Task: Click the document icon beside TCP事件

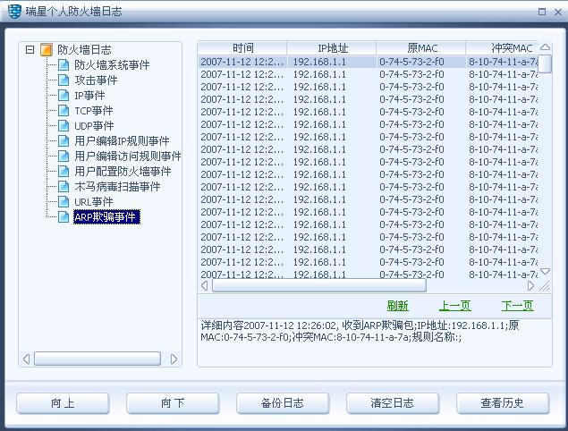Action: coord(64,111)
